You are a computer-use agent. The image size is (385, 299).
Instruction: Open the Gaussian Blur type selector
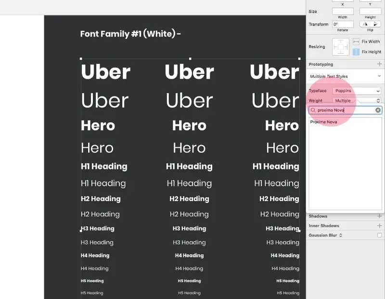(x=341, y=235)
